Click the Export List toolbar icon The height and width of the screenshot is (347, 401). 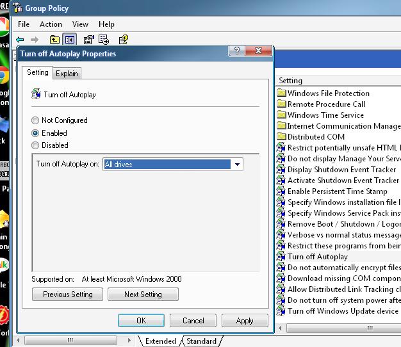coord(104,40)
